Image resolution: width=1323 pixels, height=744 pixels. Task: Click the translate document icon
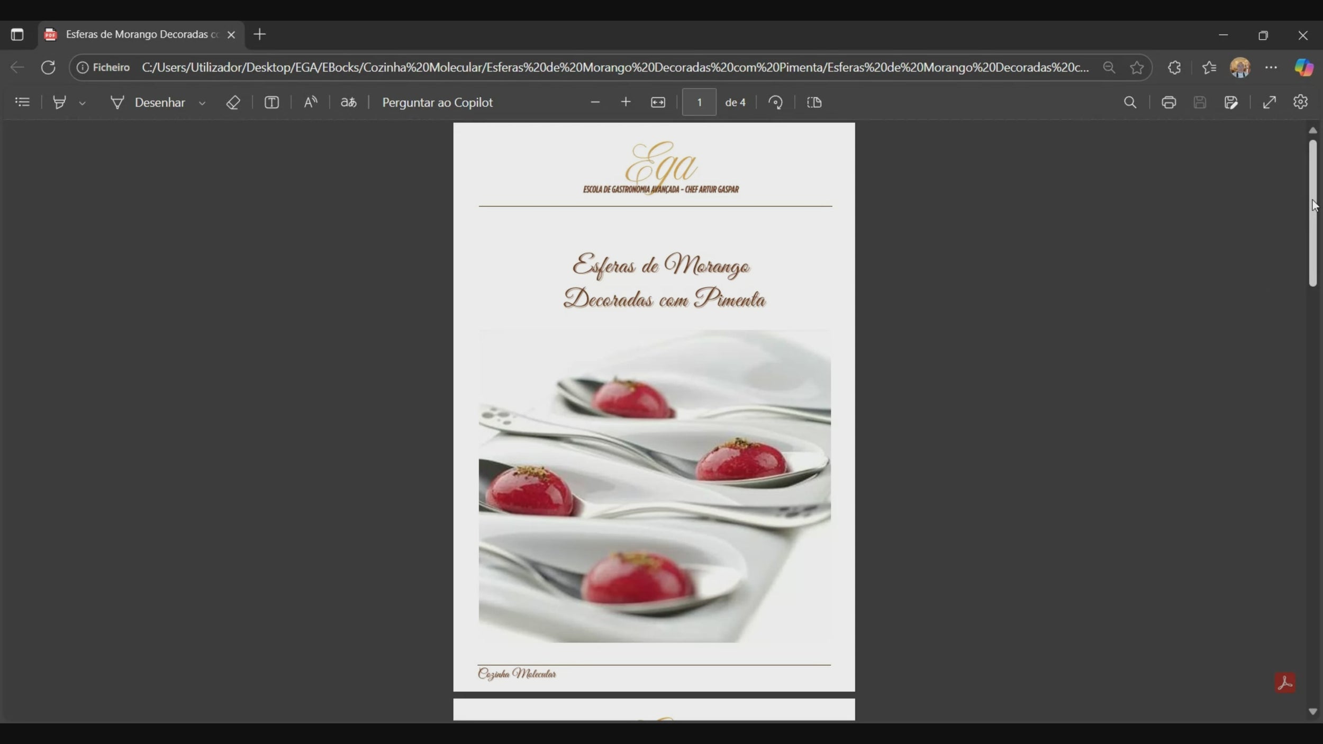tap(348, 102)
